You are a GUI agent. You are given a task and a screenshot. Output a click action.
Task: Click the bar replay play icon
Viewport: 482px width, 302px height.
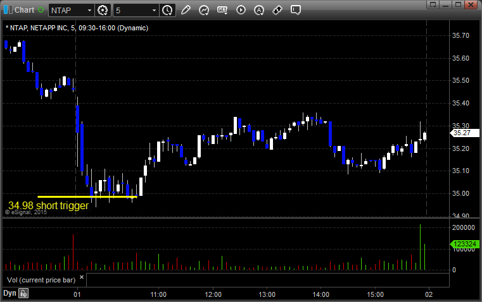click(x=241, y=10)
